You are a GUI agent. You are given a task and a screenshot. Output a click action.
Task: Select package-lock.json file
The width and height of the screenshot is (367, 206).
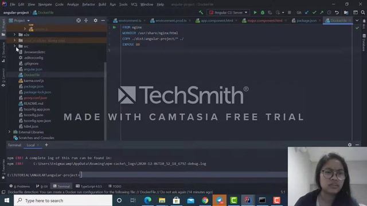pyautogui.click(x=37, y=92)
